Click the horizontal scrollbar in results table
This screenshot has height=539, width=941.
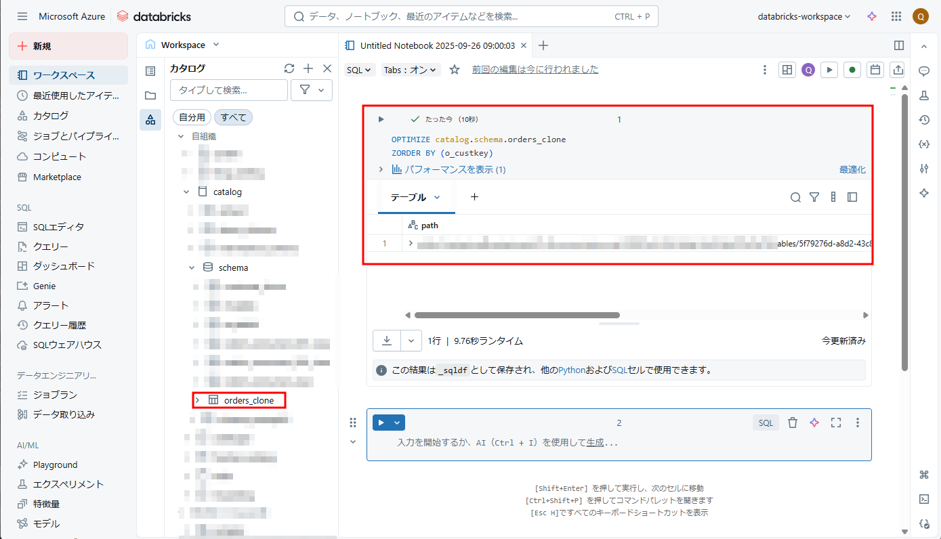[x=517, y=315]
